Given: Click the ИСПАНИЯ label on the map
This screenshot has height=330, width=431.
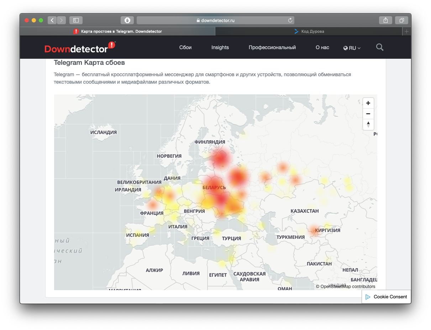Looking at the screenshot, I should pyautogui.click(x=137, y=235).
